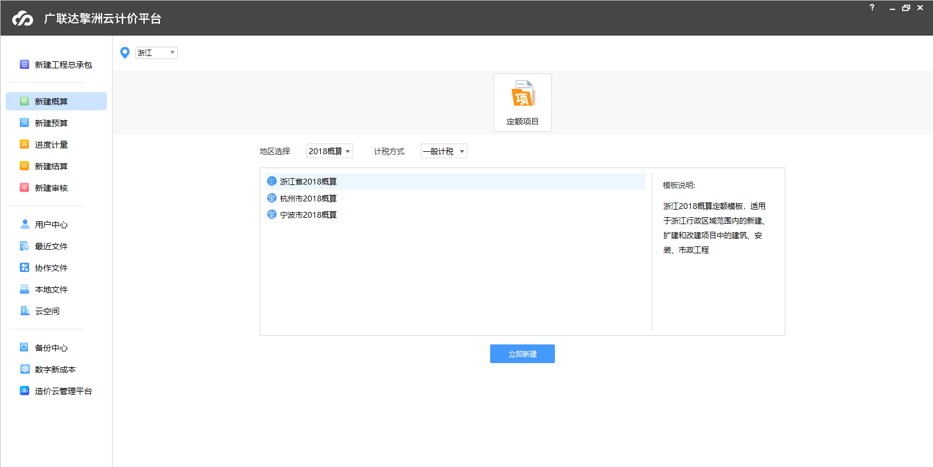Screen dimensions: 933x467
Task: Expand the 一般计税 tax method dropdown
Action: pos(443,151)
